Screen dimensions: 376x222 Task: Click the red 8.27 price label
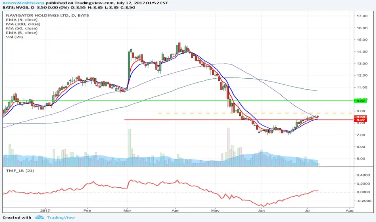tap(361, 120)
